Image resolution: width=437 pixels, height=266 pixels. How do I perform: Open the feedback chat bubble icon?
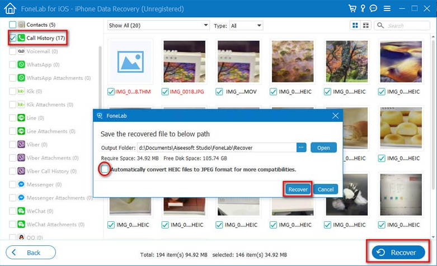click(x=373, y=8)
